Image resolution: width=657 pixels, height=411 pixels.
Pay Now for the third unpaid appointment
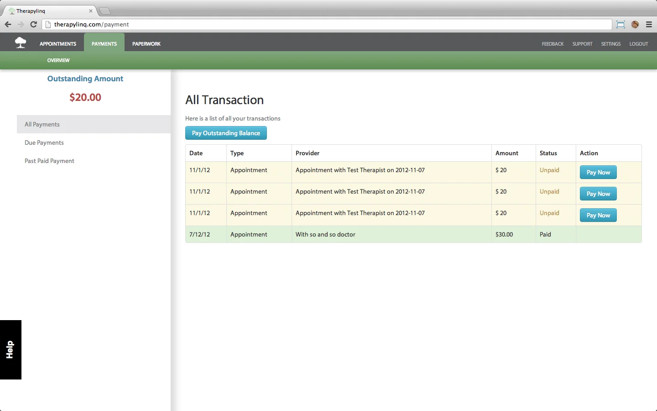point(598,215)
